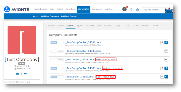The width and height of the screenshot is (181, 92).
Task: Open the user avatar with notification badge
Action: coord(125,9)
